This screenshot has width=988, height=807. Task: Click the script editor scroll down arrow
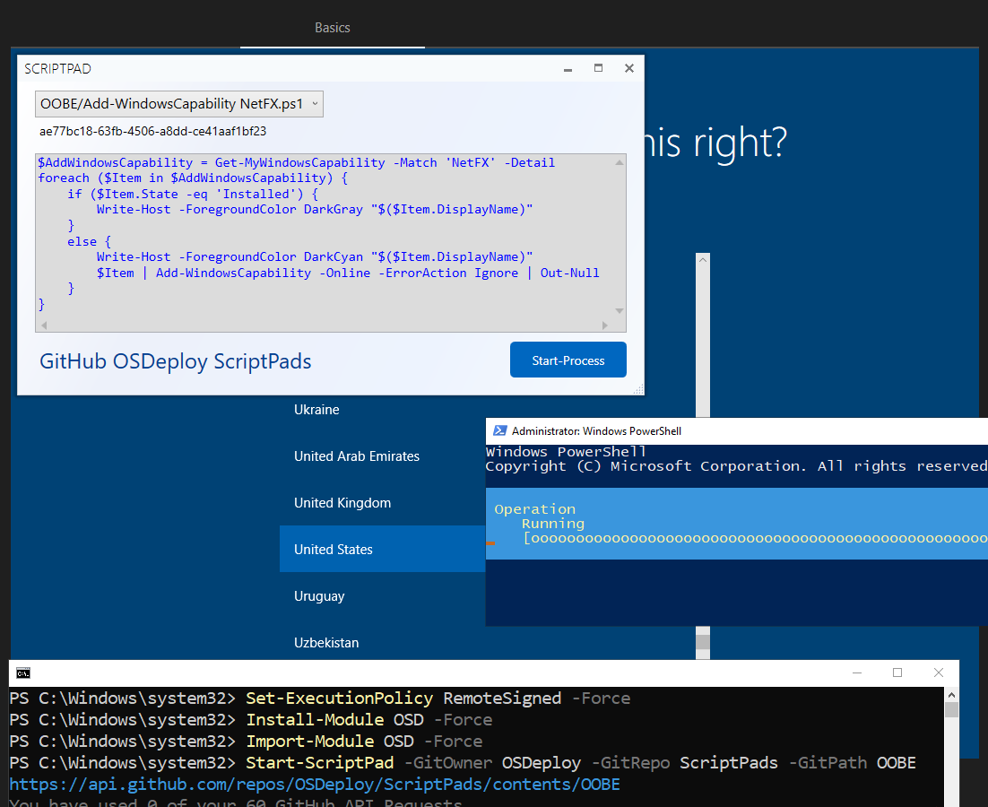point(620,310)
